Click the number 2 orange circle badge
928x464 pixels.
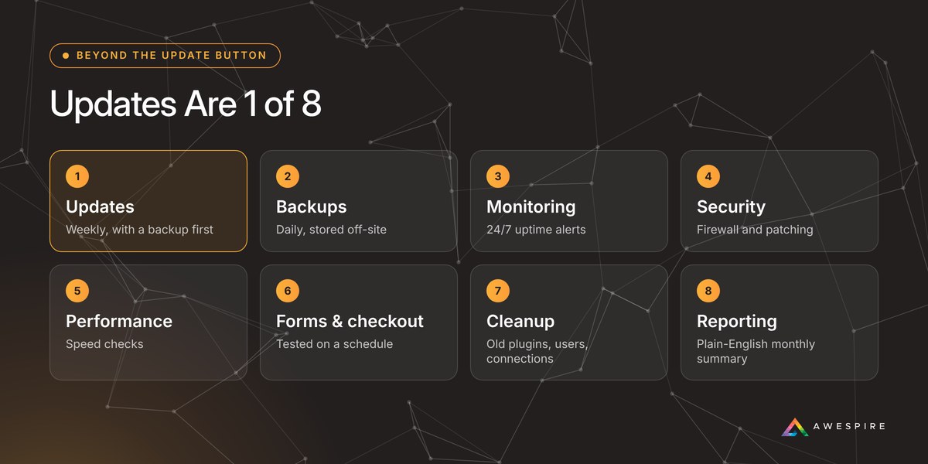click(x=288, y=176)
